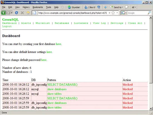
Task: Open first SELECT DATABASE() pattern for db_ispconfig
Action: 62,84
